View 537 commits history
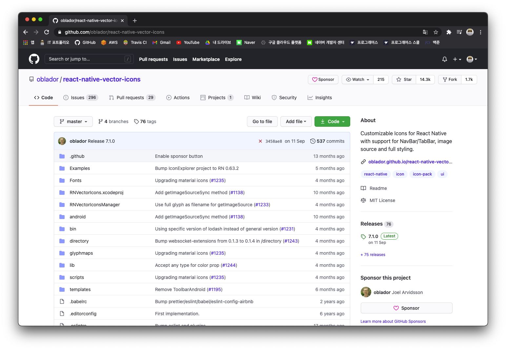 pos(327,141)
